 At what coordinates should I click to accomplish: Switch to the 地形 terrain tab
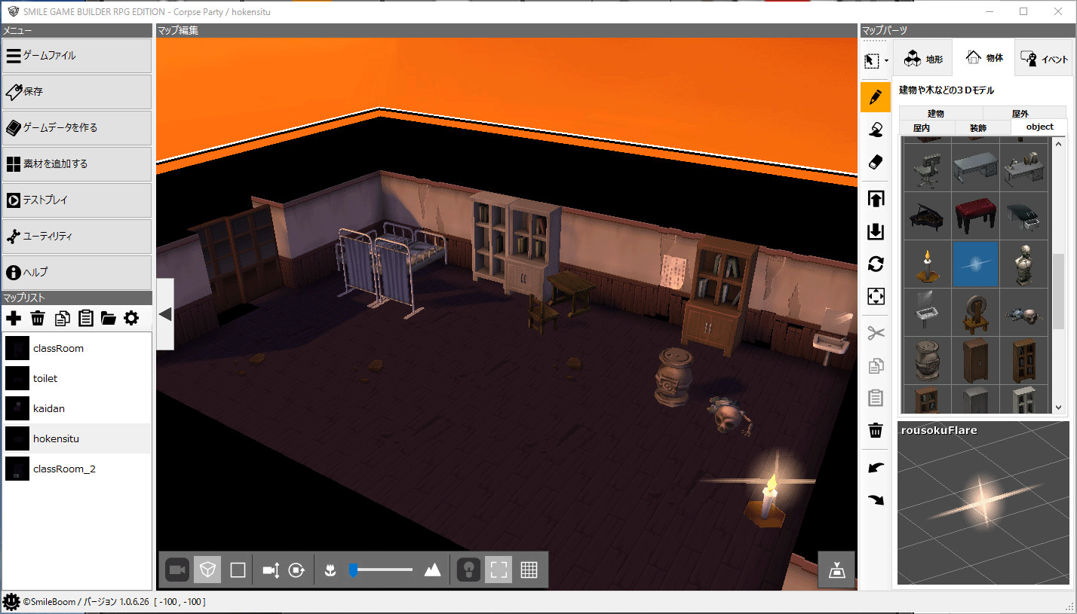923,59
